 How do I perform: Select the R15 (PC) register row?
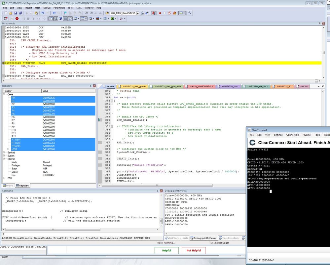(49, 146)
